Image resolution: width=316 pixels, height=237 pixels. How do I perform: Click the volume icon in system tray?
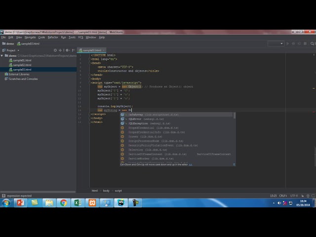coord(279,203)
